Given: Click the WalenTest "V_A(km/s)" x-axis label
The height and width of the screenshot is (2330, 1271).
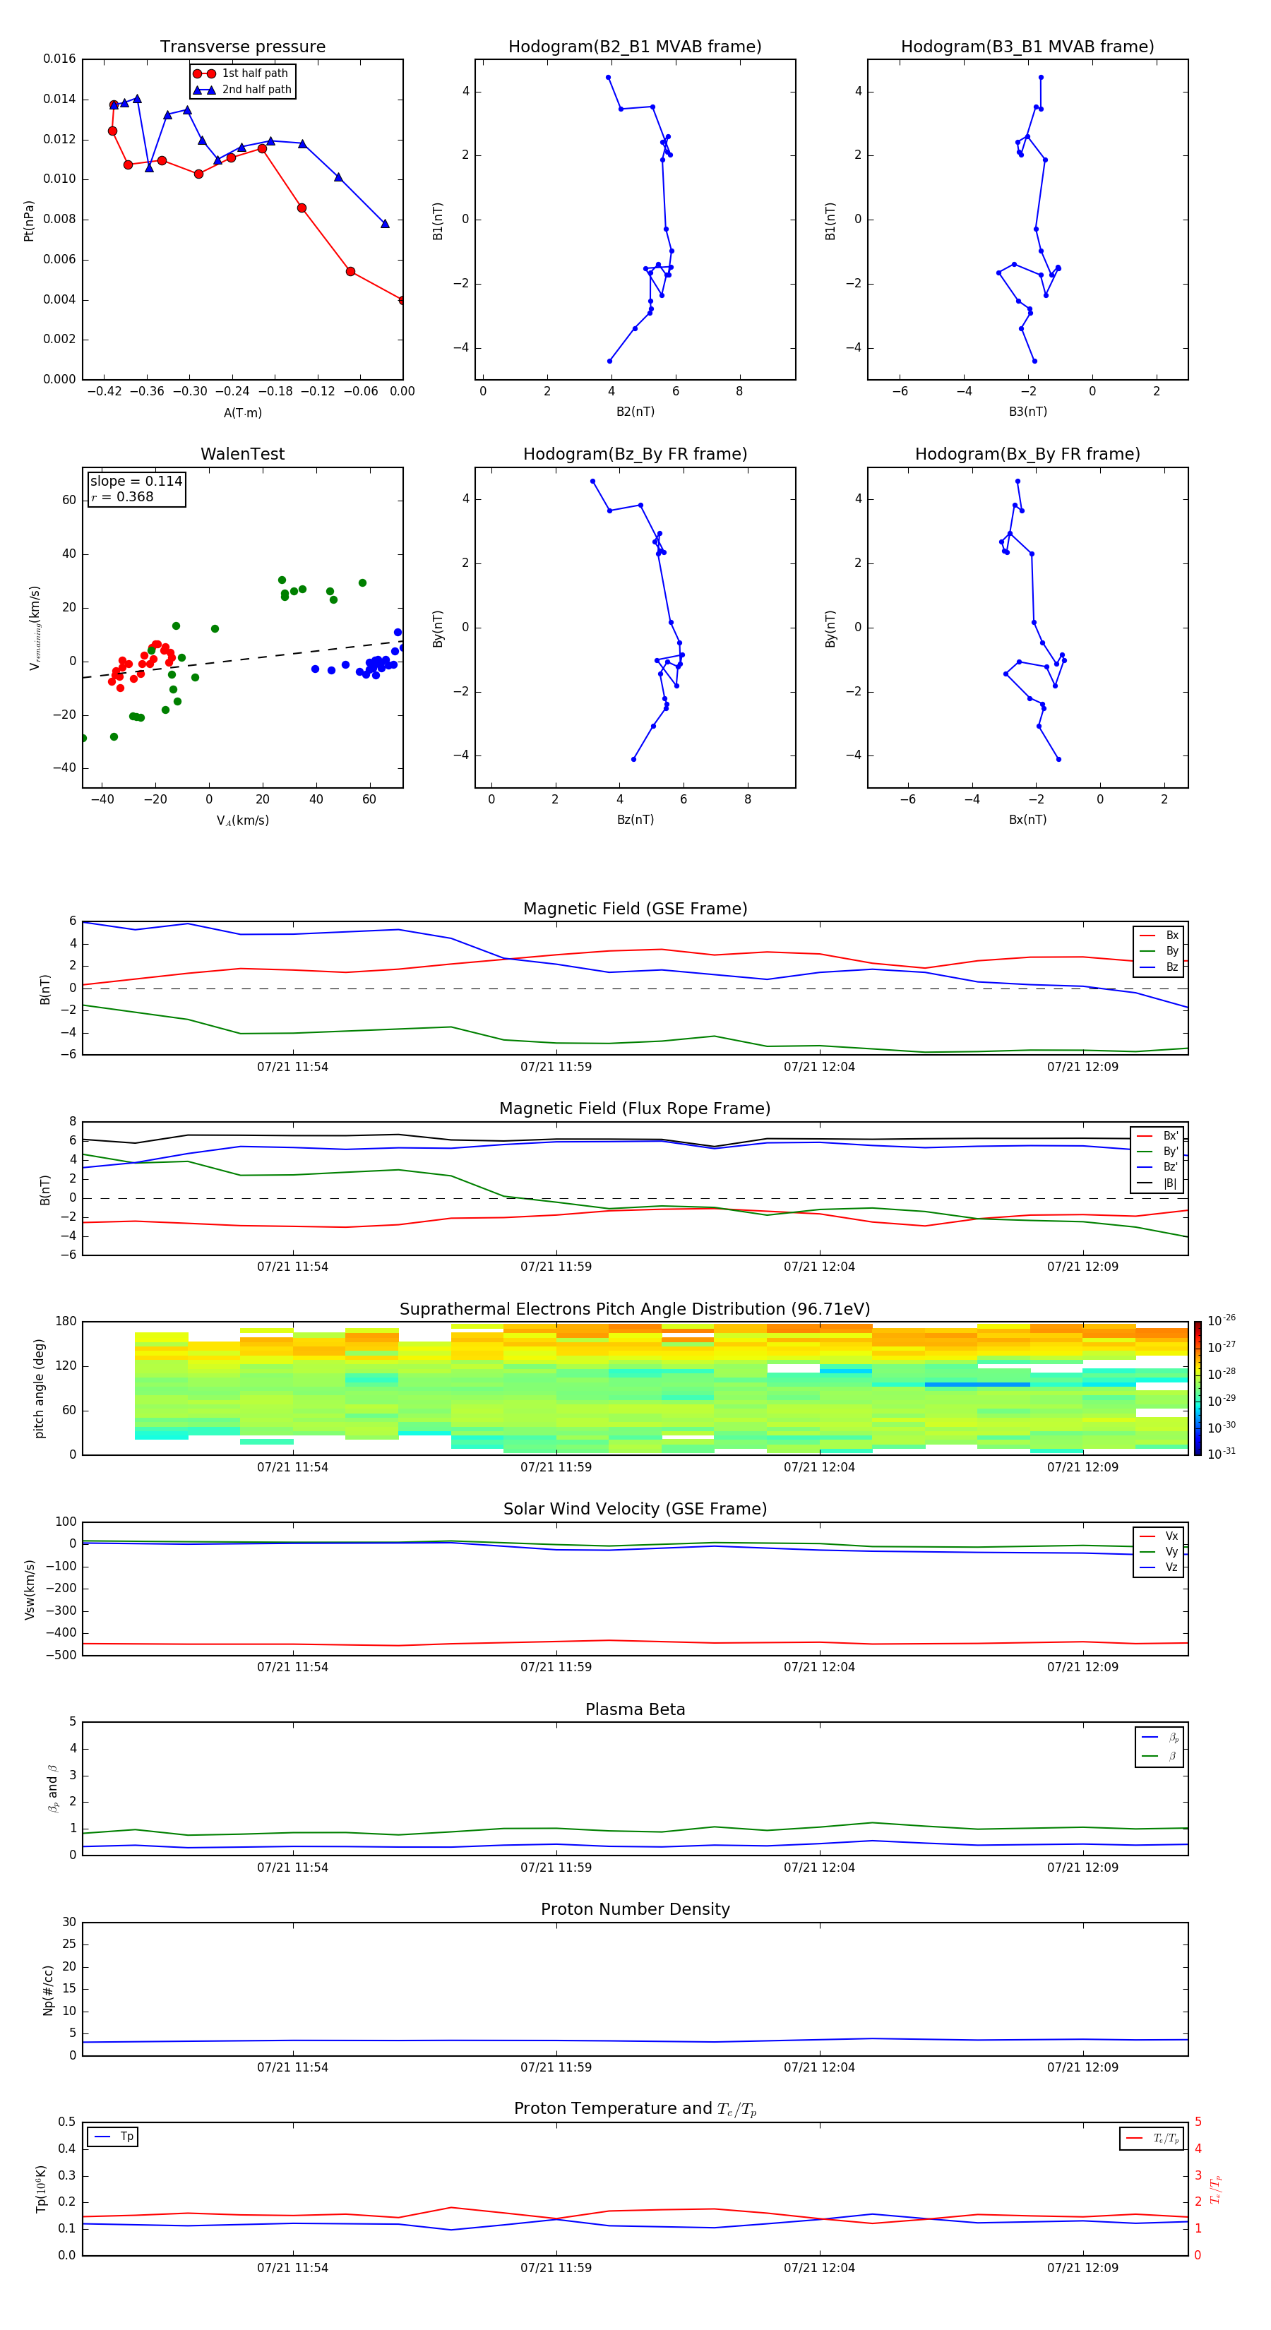Looking at the screenshot, I should coord(242,820).
